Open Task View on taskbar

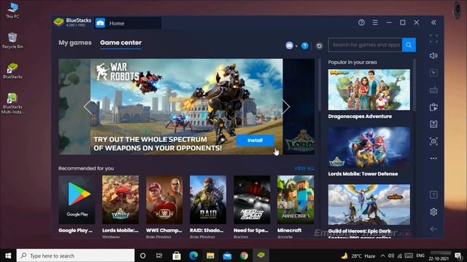pos(159,255)
